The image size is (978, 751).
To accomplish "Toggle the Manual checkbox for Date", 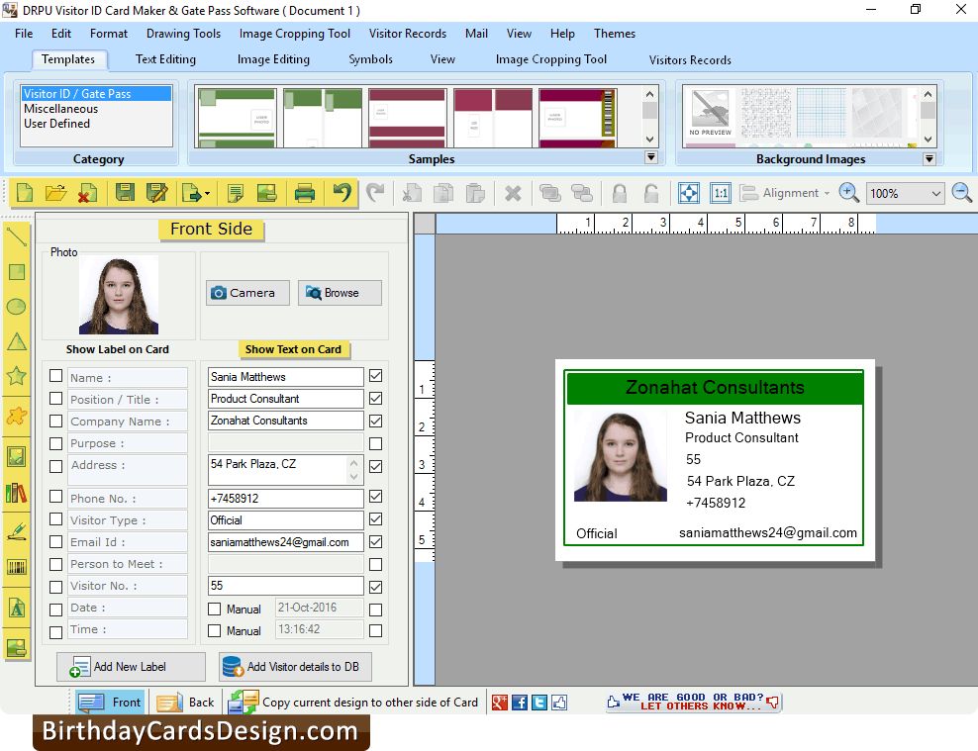I will coord(215,609).
